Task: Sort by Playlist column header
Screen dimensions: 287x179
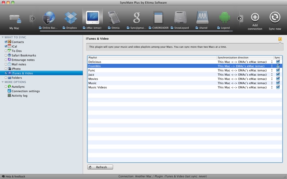Action: point(152,58)
